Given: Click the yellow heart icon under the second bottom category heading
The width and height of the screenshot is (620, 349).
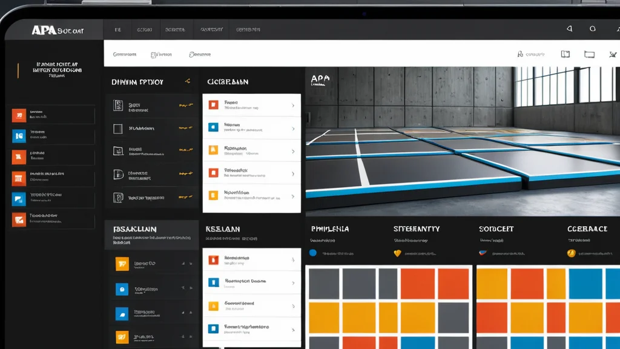Looking at the screenshot, I should click(x=397, y=253).
